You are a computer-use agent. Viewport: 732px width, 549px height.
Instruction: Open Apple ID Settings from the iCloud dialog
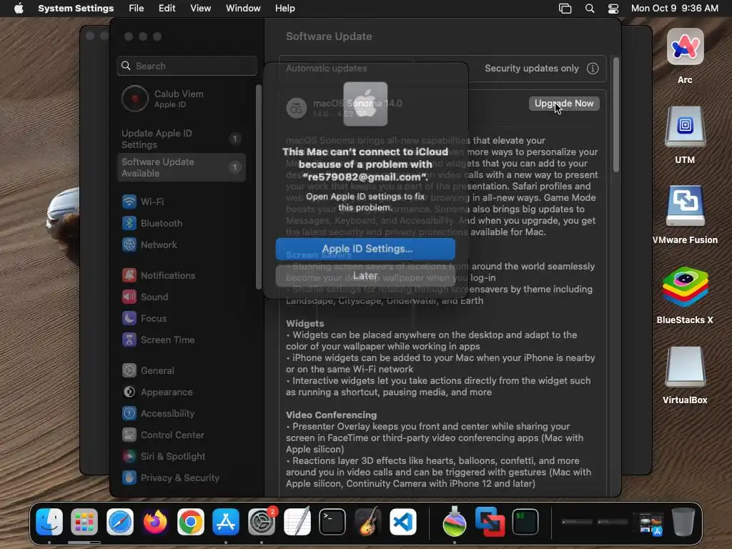(365, 249)
